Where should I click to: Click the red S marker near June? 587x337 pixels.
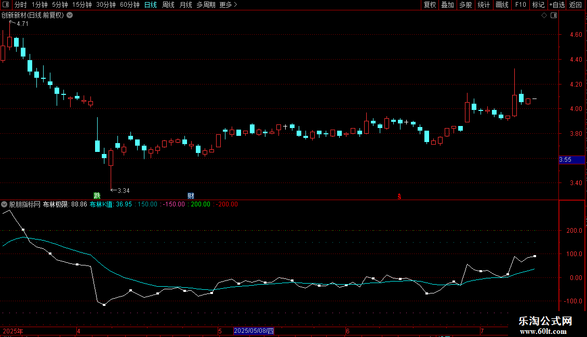pos(399,196)
